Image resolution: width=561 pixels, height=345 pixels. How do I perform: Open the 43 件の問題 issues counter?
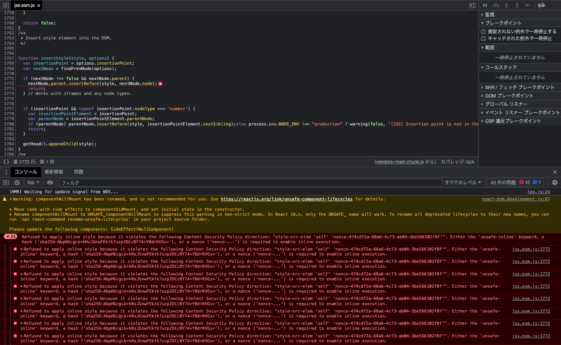pos(515,182)
